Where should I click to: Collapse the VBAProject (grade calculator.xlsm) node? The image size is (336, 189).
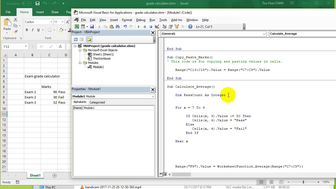[x=75, y=46]
